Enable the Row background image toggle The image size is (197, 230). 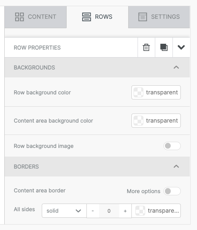point(172,146)
